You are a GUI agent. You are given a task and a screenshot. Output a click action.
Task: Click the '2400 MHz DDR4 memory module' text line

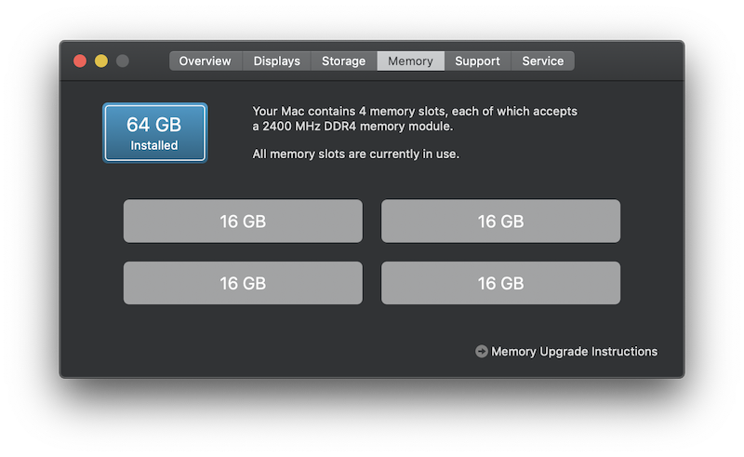352,127
